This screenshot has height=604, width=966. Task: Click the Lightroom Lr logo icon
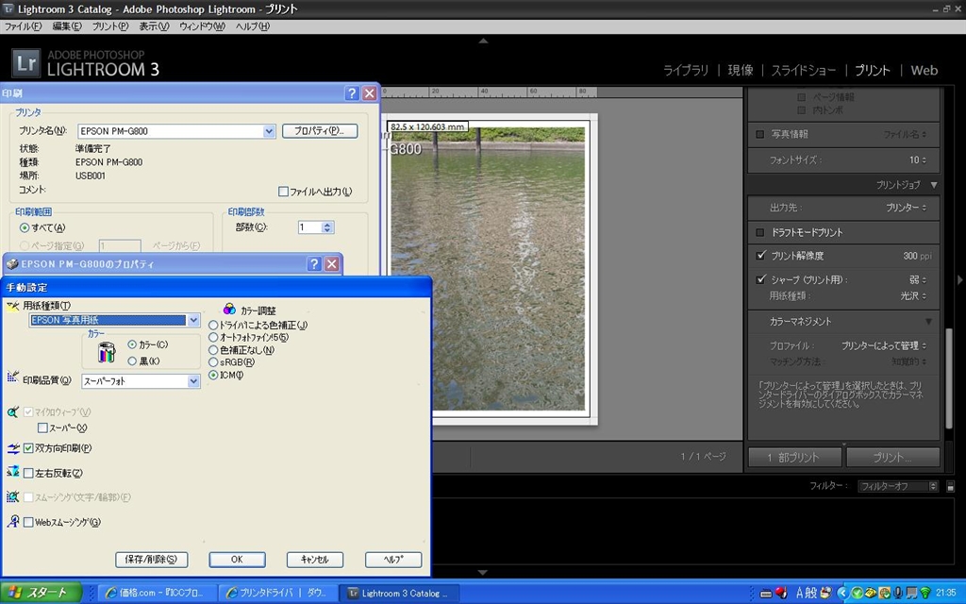pos(25,64)
